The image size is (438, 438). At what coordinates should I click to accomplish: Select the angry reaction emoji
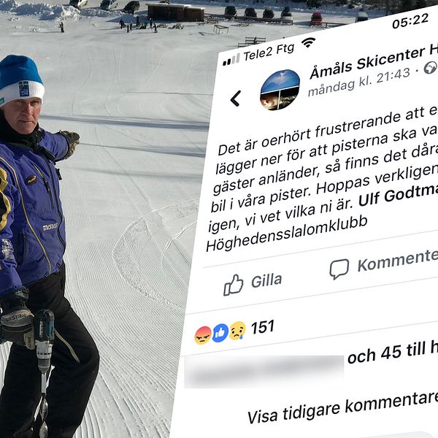203,335
